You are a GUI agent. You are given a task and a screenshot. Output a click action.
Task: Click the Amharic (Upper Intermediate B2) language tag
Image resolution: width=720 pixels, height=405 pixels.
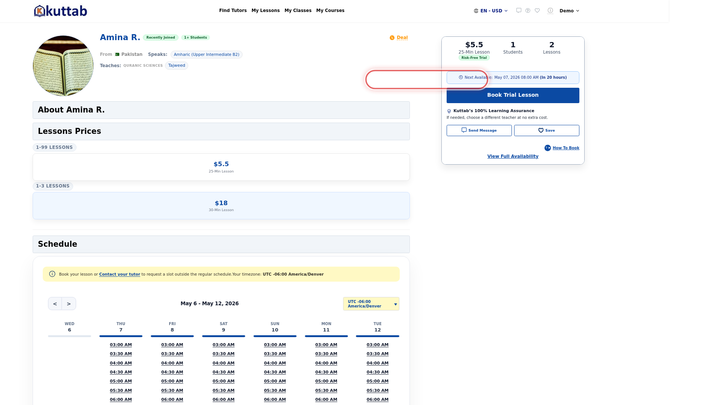click(x=206, y=55)
